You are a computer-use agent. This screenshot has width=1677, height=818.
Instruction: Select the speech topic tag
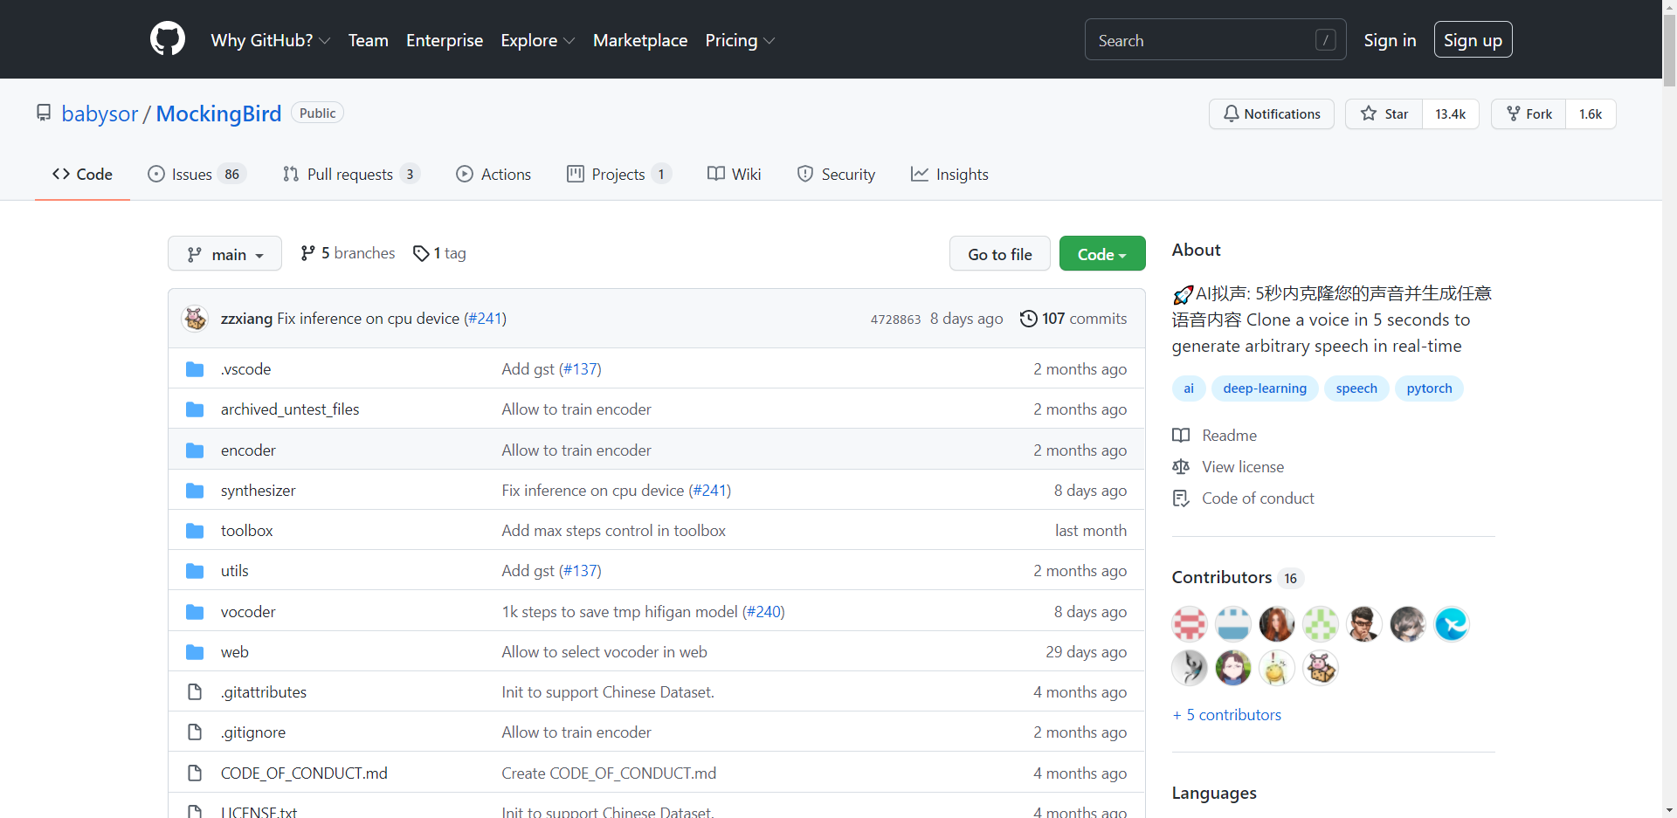click(x=1356, y=388)
